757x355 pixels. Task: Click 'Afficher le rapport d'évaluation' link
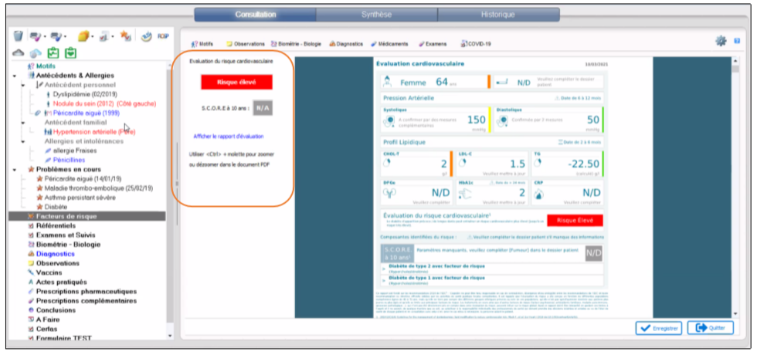(232, 137)
